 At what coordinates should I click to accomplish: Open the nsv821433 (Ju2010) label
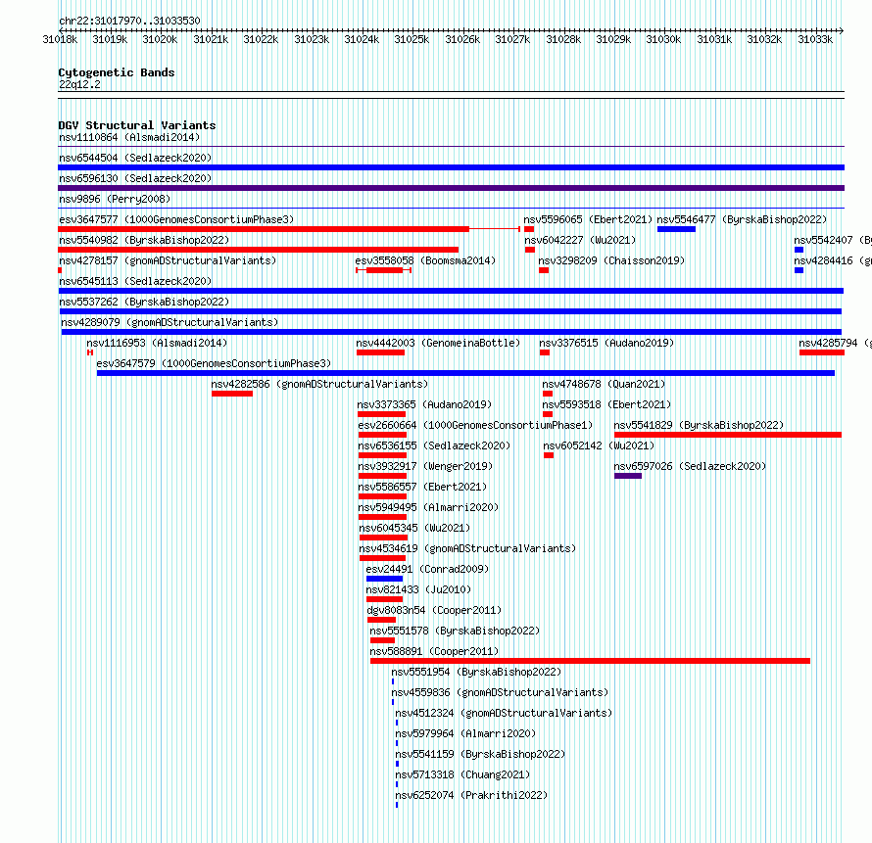click(418, 589)
